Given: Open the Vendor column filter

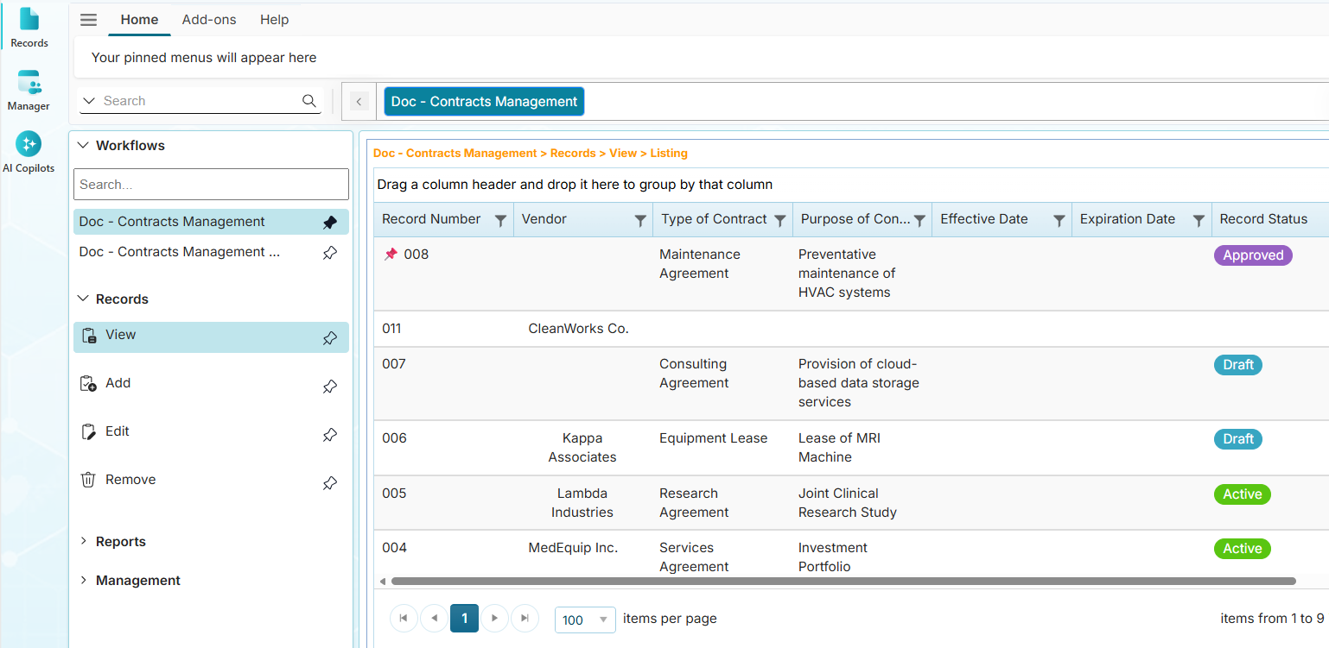Looking at the screenshot, I should tap(639, 219).
